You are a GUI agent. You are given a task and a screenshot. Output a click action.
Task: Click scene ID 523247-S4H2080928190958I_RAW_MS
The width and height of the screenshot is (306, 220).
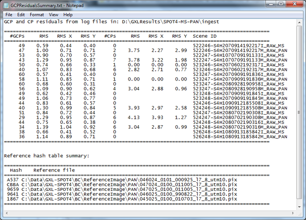[239, 84]
